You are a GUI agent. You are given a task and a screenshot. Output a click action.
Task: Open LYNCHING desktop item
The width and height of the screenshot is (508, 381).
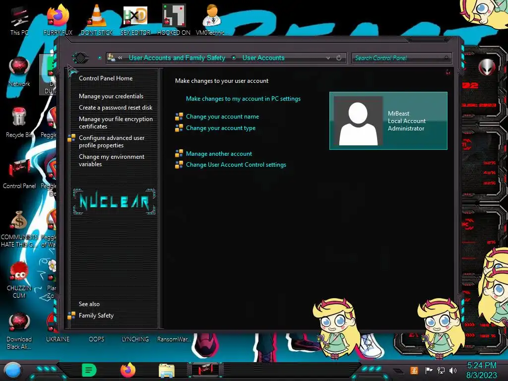[135, 339]
